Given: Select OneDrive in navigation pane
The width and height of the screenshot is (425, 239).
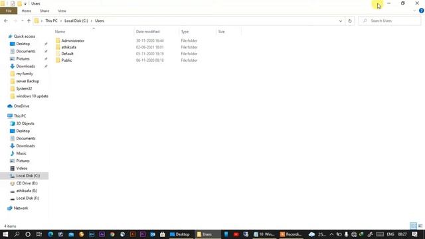Looking at the screenshot, I should click(x=21, y=106).
